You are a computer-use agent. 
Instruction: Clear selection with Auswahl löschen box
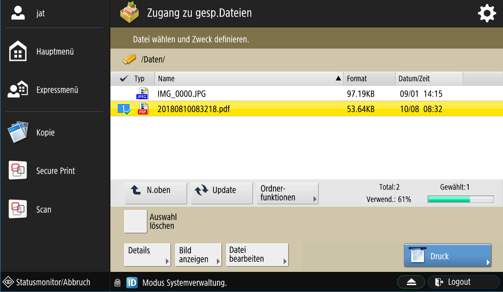tap(135, 221)
